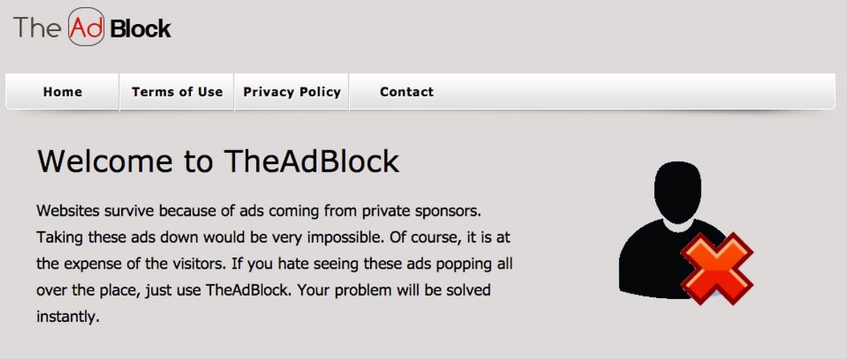Click the line mentioning expense of the visitors
The width and height of the screenshot is (847, 359).
pyautogui.click(x=275, y=264)
